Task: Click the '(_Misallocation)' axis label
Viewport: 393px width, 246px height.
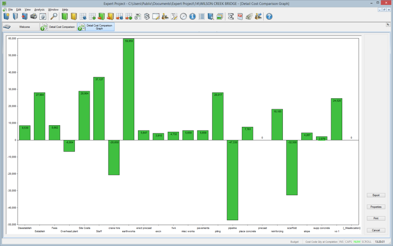Action: (x=352, y=228)
